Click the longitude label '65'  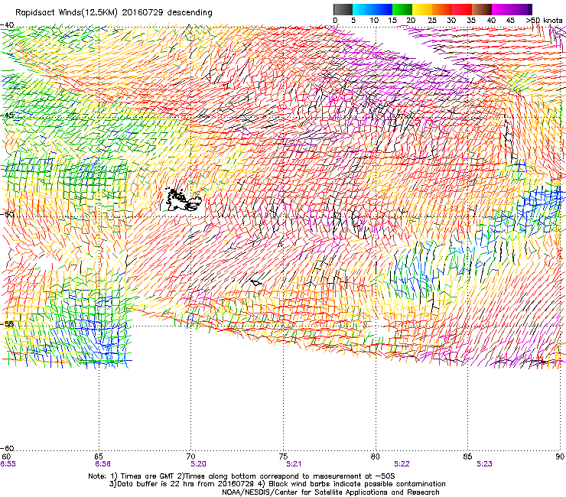[x=99, y=456]
